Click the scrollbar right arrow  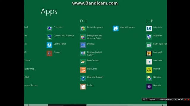(162, 105)
